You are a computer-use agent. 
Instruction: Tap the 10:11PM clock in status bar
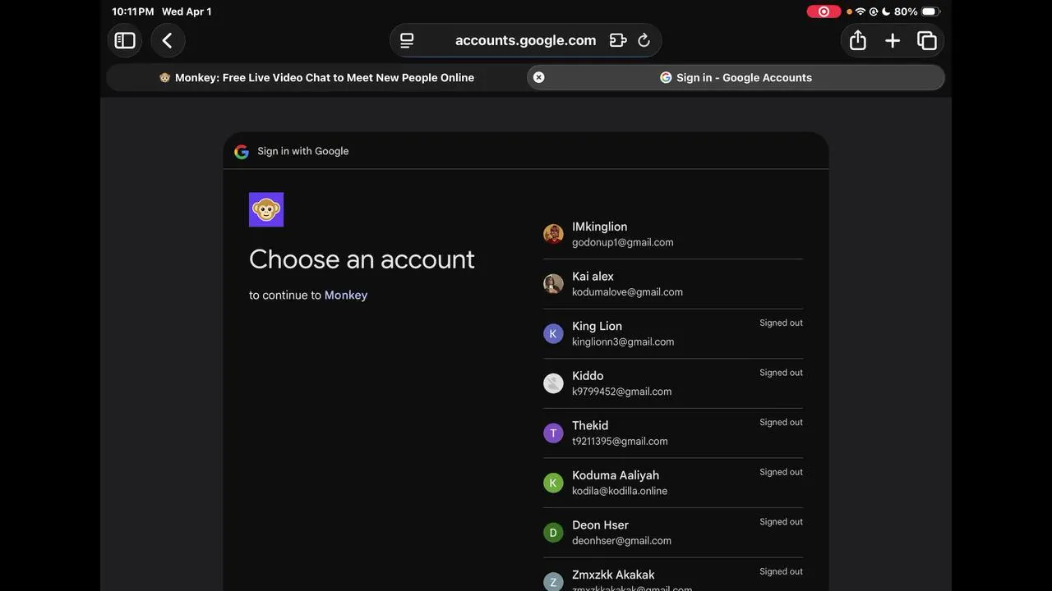[133, 11]
